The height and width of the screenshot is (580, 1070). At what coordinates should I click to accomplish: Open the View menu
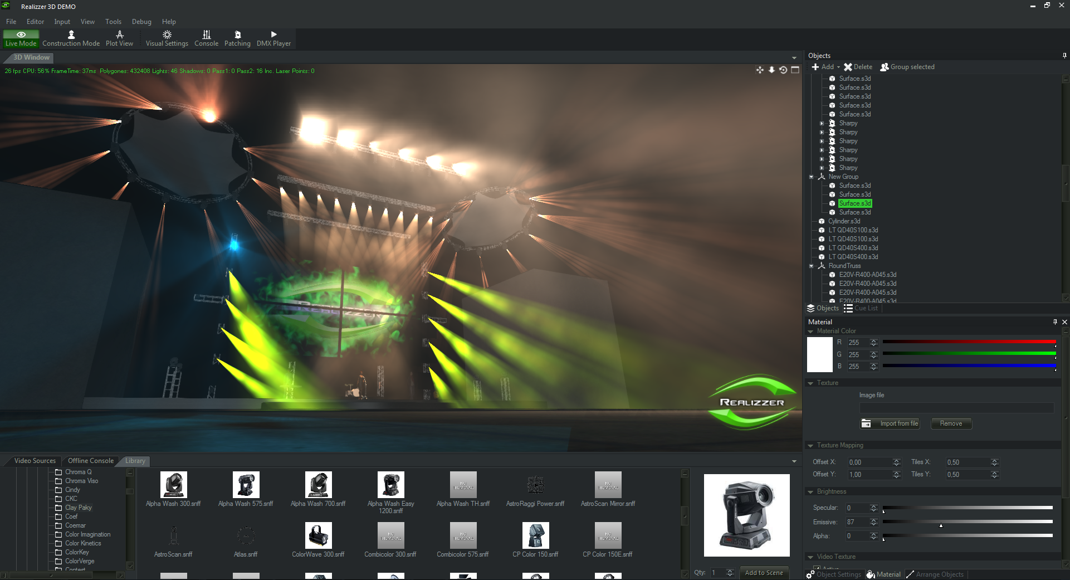(x=87, y=22)
